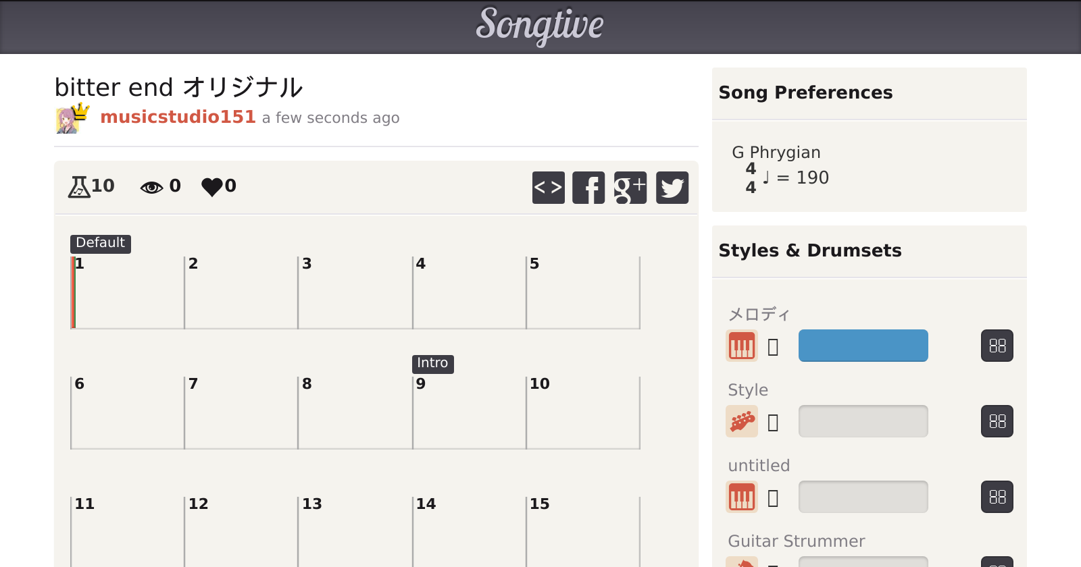Open the untitled track pattern grid button
Screen dimensions: 1081x567
[997, 497]
